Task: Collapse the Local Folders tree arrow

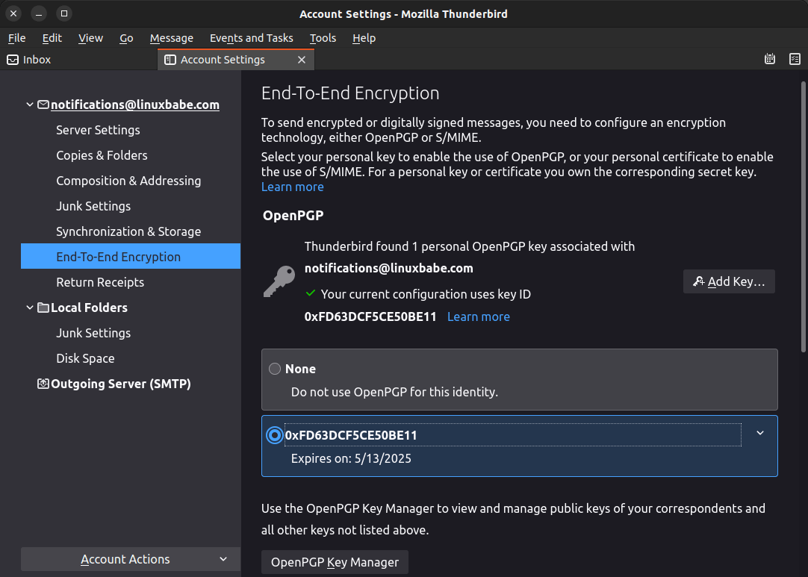Action: (30, 308)
